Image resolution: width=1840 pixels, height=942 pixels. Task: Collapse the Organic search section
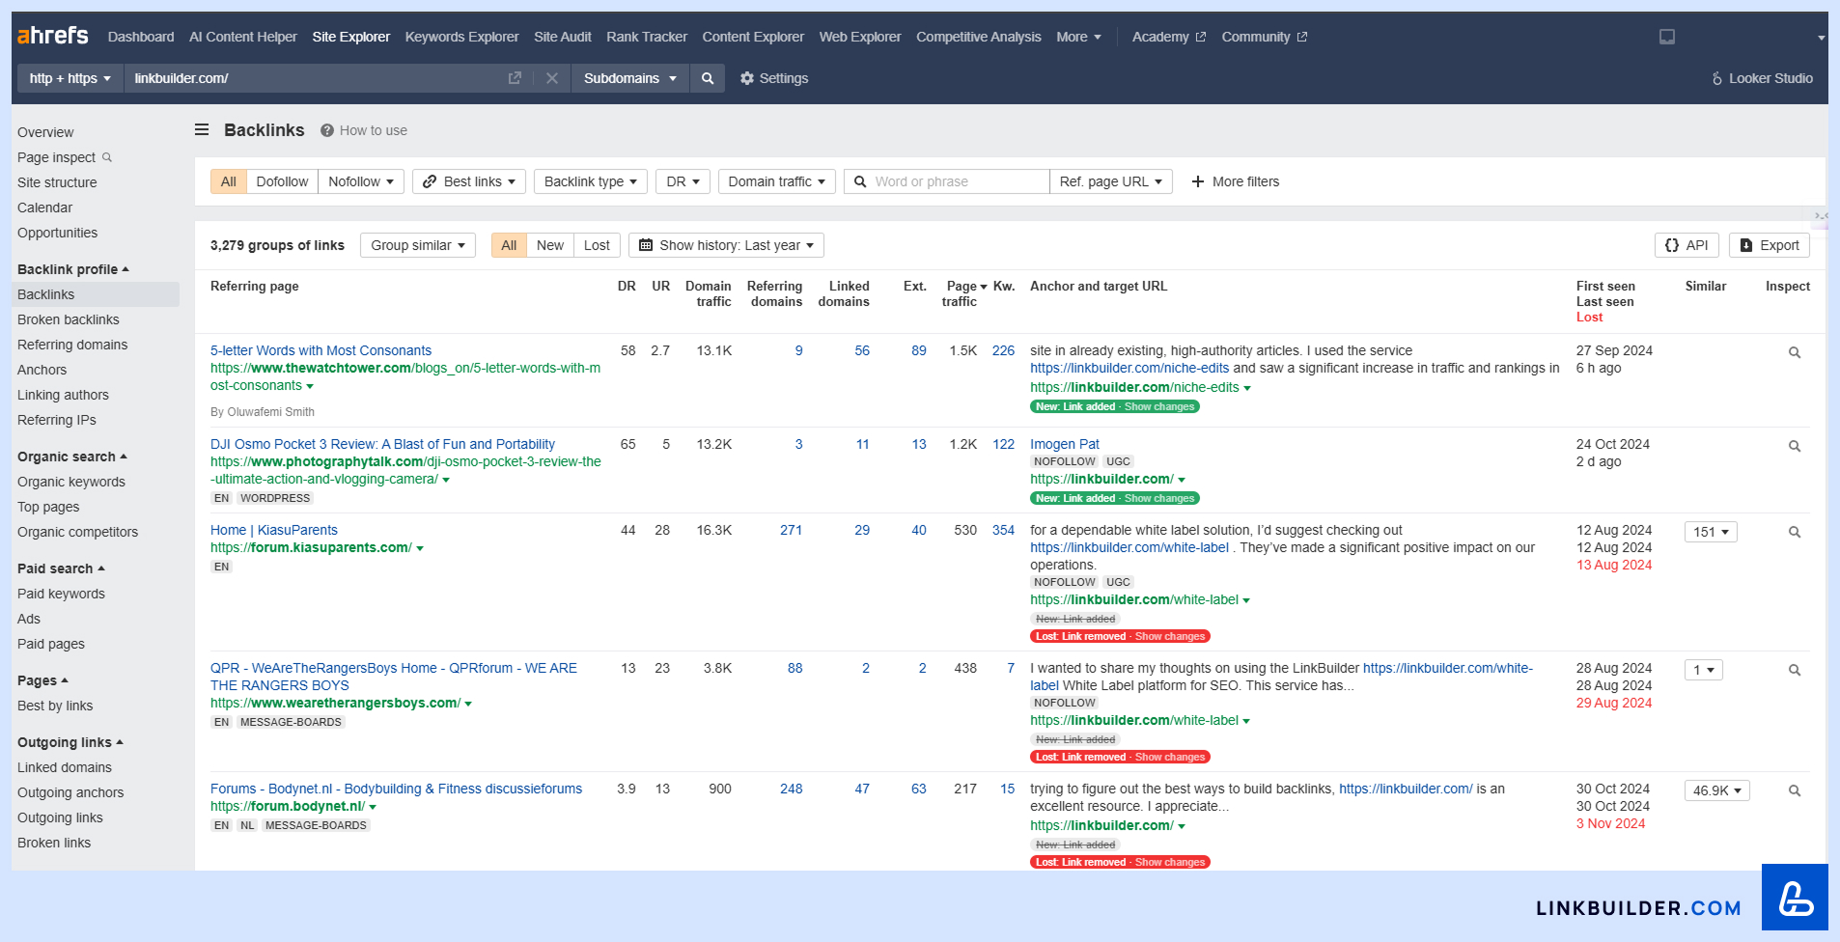(x=72, y=457)
